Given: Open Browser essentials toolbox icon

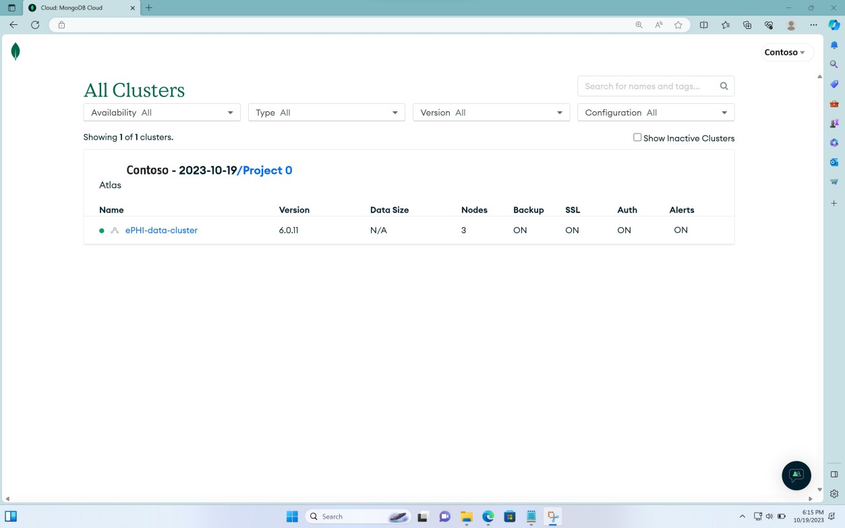Looking at the screenshot, I should coord(769,24).
